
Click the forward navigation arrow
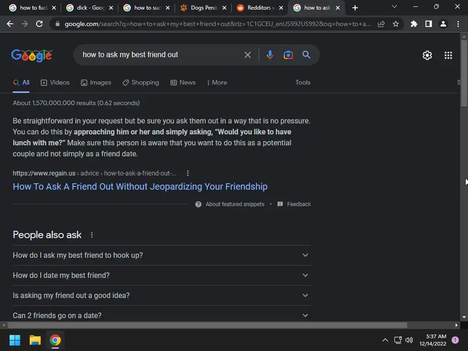tap(25, 24)
